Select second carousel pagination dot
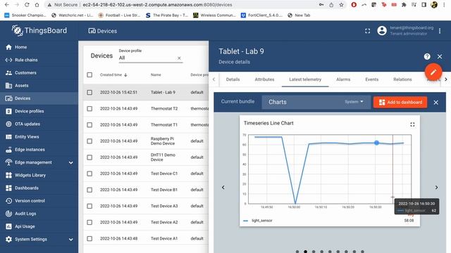 click(x=305, y=252)
